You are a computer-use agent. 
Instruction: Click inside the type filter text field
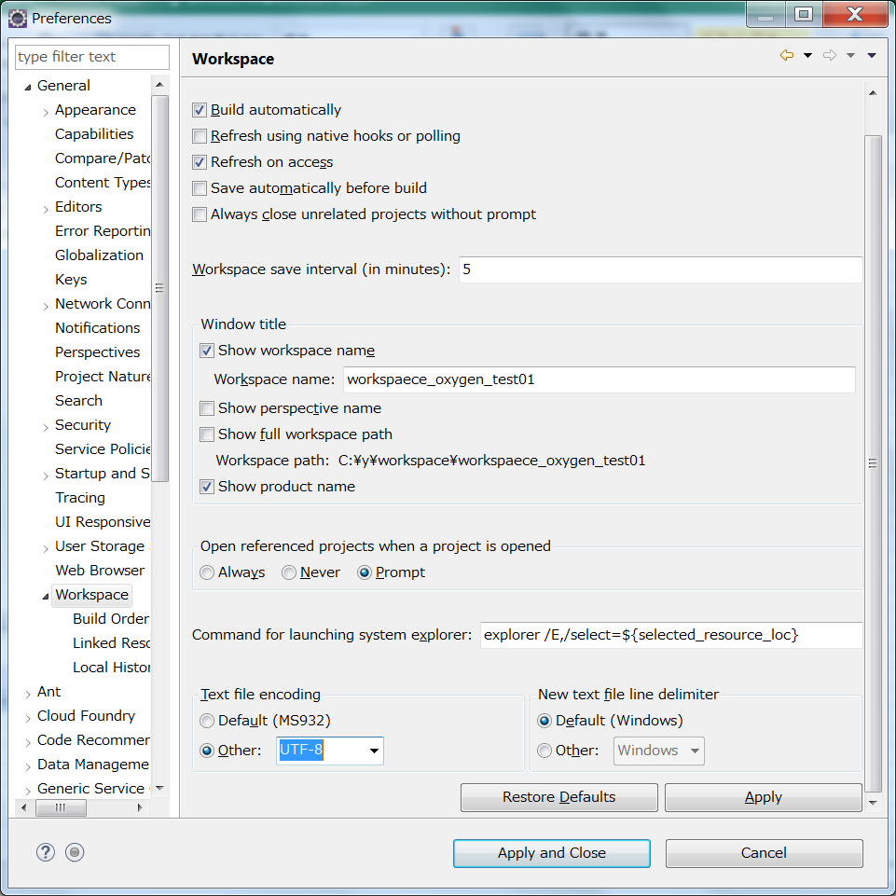click(91, 57)
